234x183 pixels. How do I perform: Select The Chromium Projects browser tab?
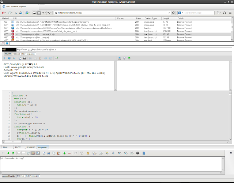coord(19,7)
